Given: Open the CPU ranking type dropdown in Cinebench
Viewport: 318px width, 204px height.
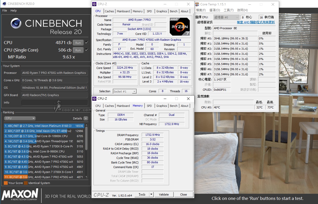Looking at the screenshot, I should coord(20,118).
